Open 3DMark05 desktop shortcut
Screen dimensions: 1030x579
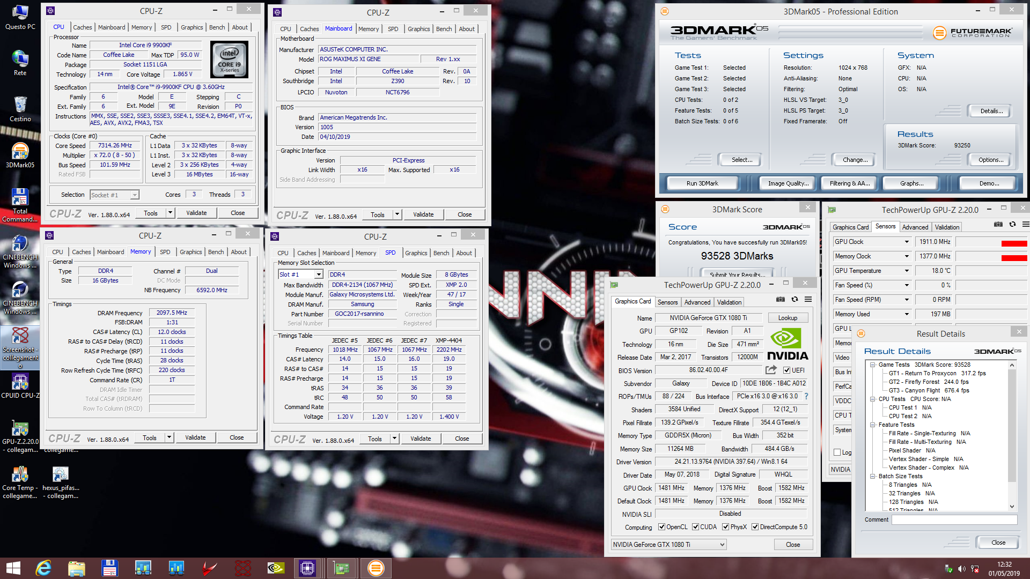click(20, 155)
